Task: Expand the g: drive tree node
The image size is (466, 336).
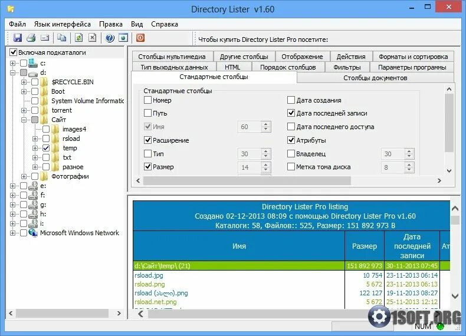Action: click(12, 205)
